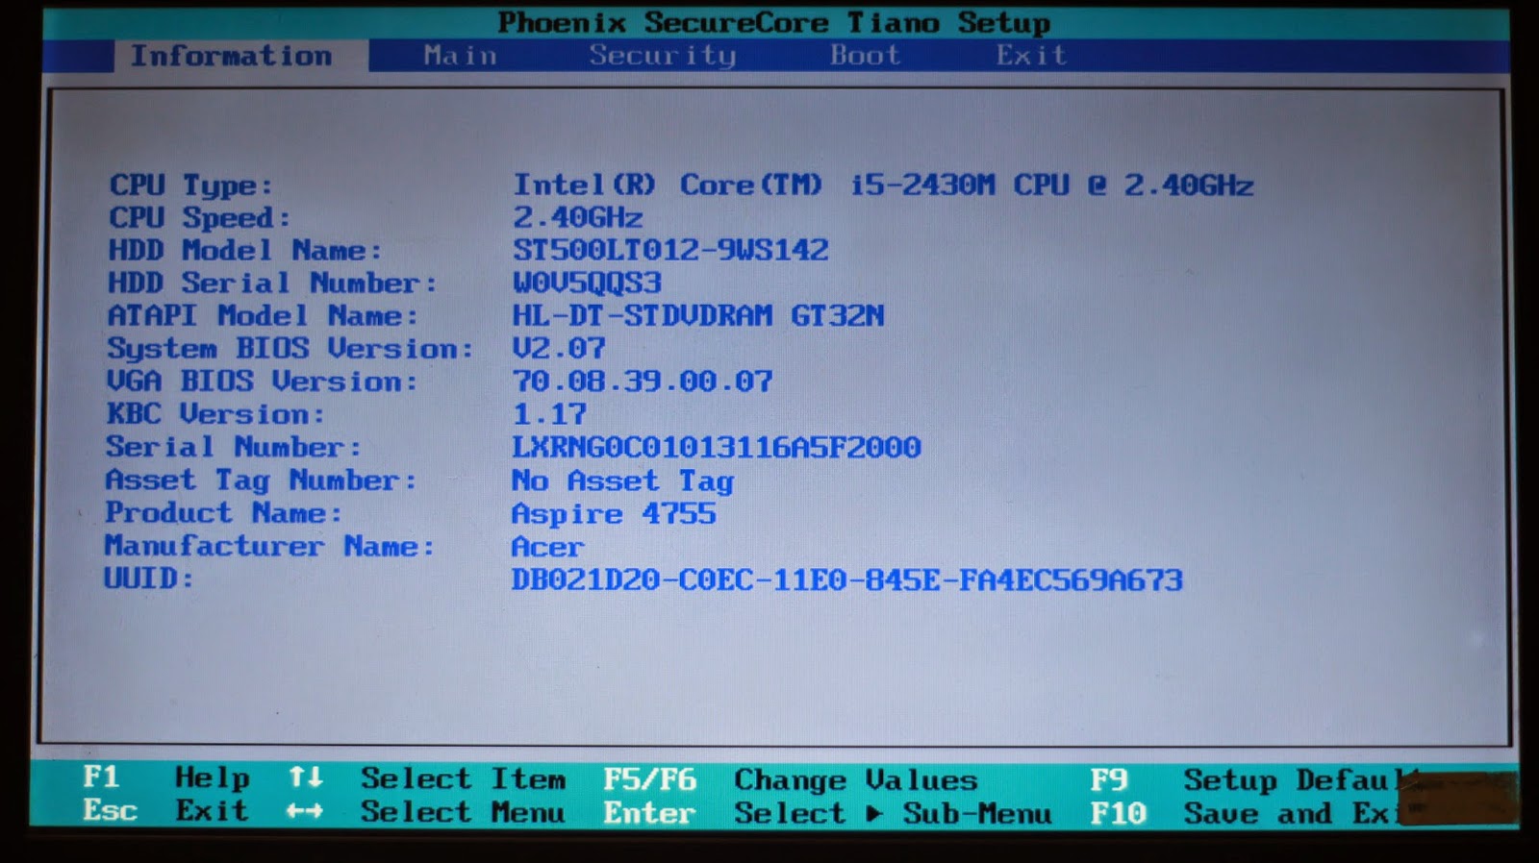Click the 'ATAPI Model Name:' label
The height and width of the screenshot is (863, 1539).
click(263, 315)
